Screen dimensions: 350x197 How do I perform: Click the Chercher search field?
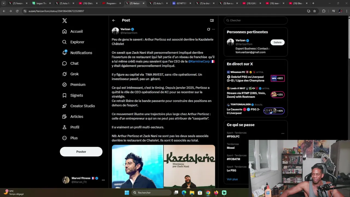[256, 20]
